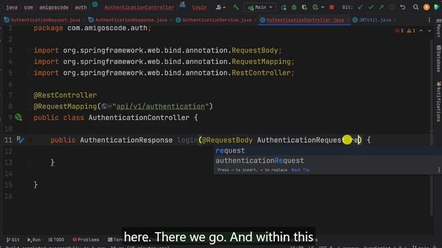Click the Run with Coverage icon
This screenshot has height=248, width=442.
[x=305, y=8]
